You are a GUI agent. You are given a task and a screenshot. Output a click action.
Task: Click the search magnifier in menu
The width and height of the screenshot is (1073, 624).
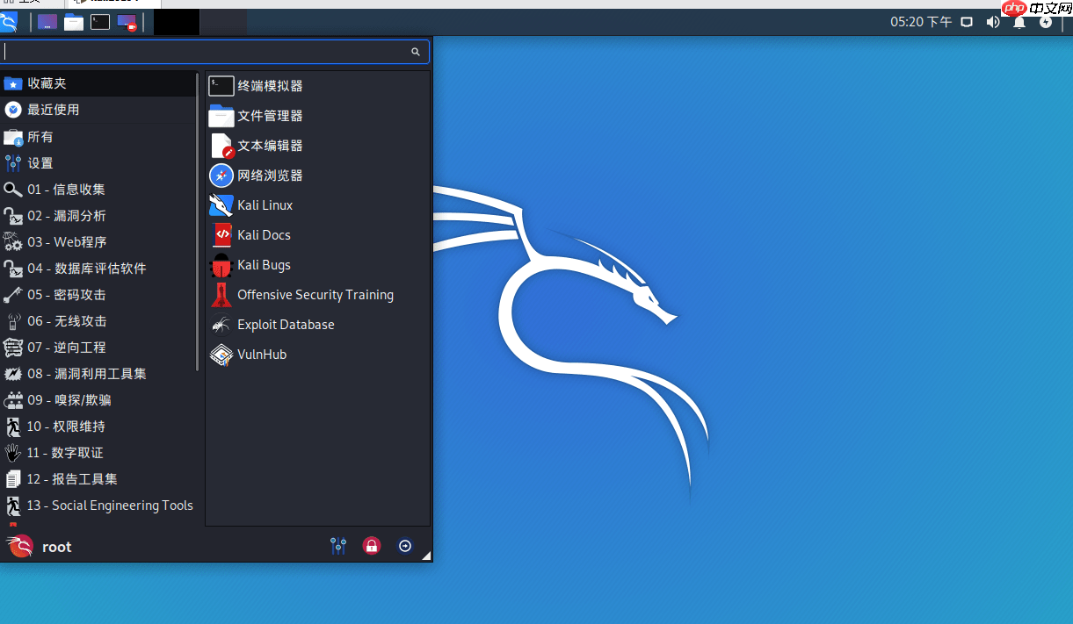point(416,52)
